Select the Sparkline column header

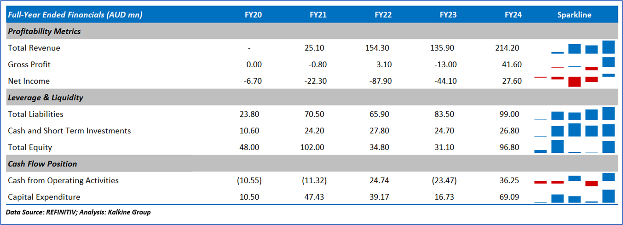pyautogui.click(x=574, y=15)
